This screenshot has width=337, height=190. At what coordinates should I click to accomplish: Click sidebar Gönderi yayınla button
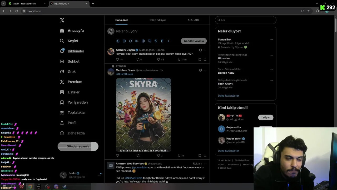click(x=78, y=146)
